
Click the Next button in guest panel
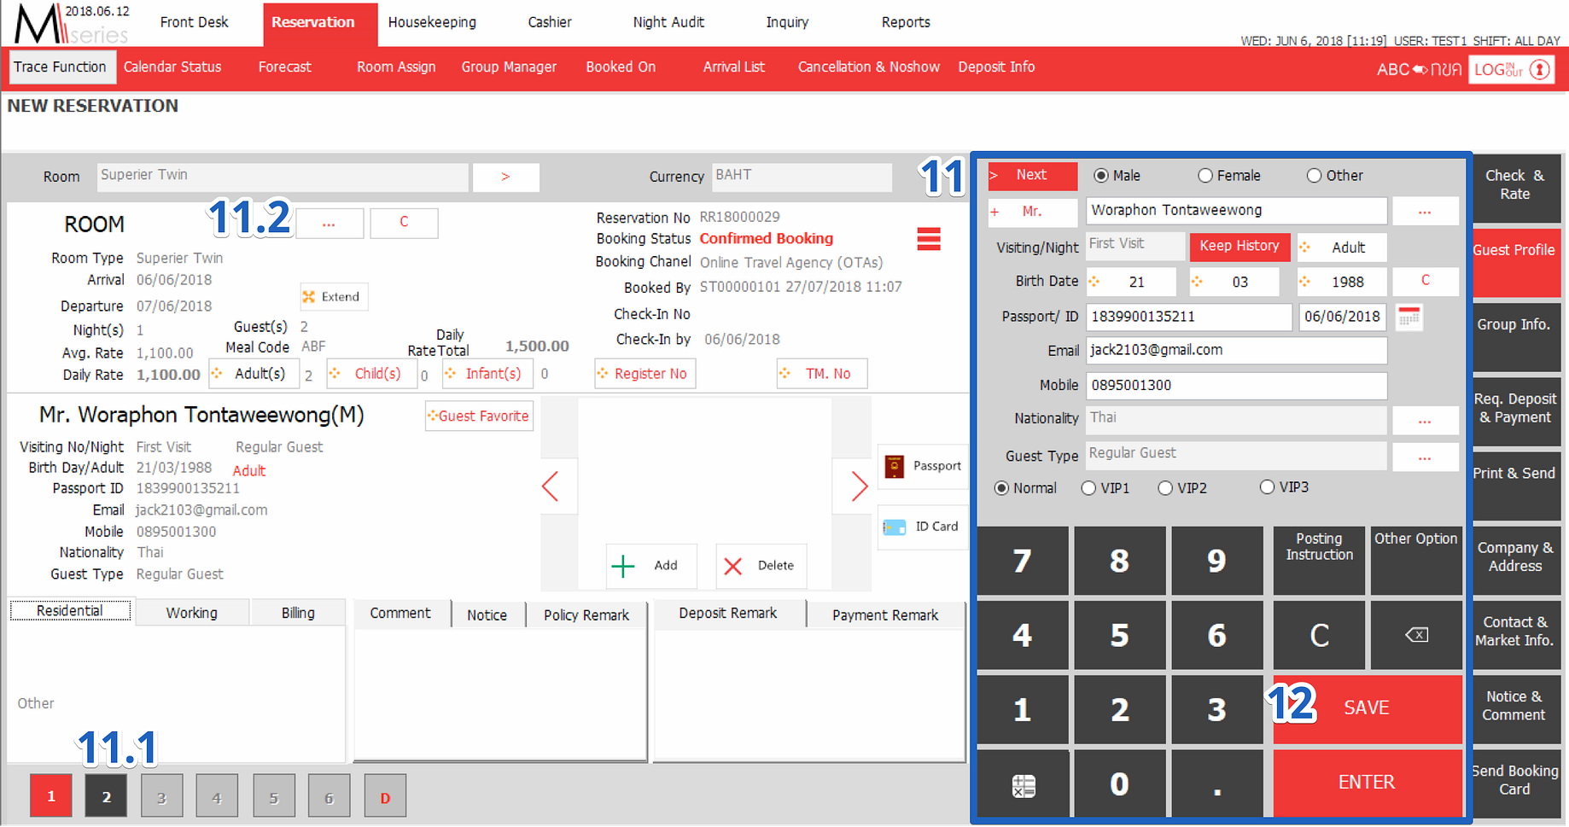(1033, 176)
